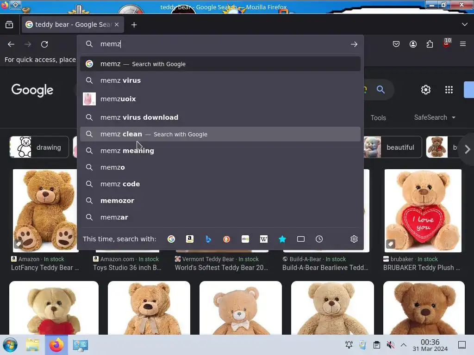Open the clipboard tray icon
The image size is (474, 355).
pyautogui.click(x=377, y=345)
